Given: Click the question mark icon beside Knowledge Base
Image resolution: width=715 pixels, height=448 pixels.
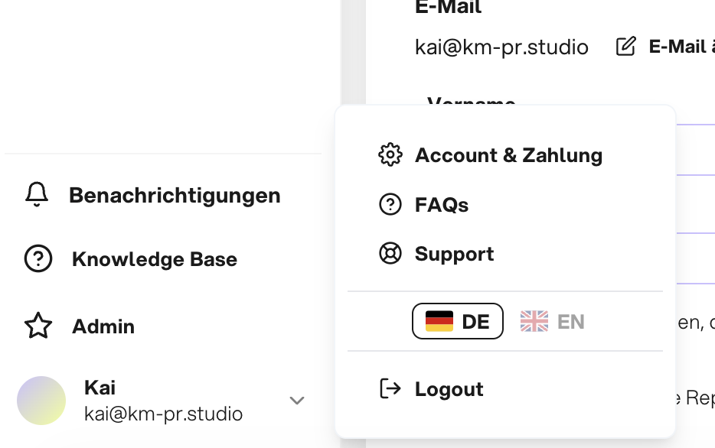Looking at the screenshot, I should click(x=38, y=258).
